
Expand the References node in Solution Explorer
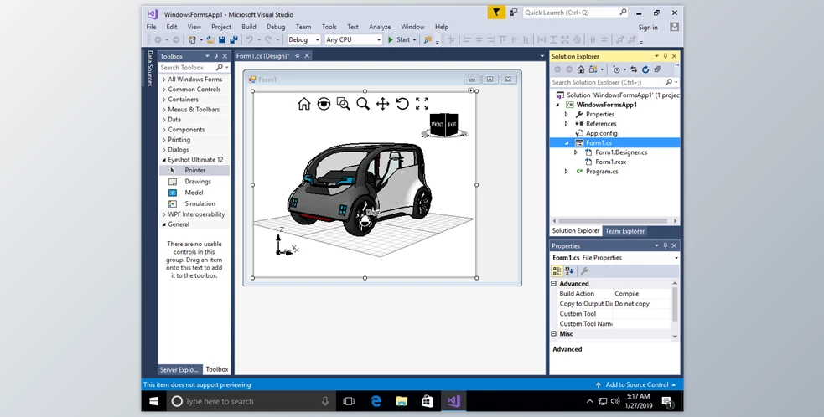pyautogui.click(x=567, y=124)
